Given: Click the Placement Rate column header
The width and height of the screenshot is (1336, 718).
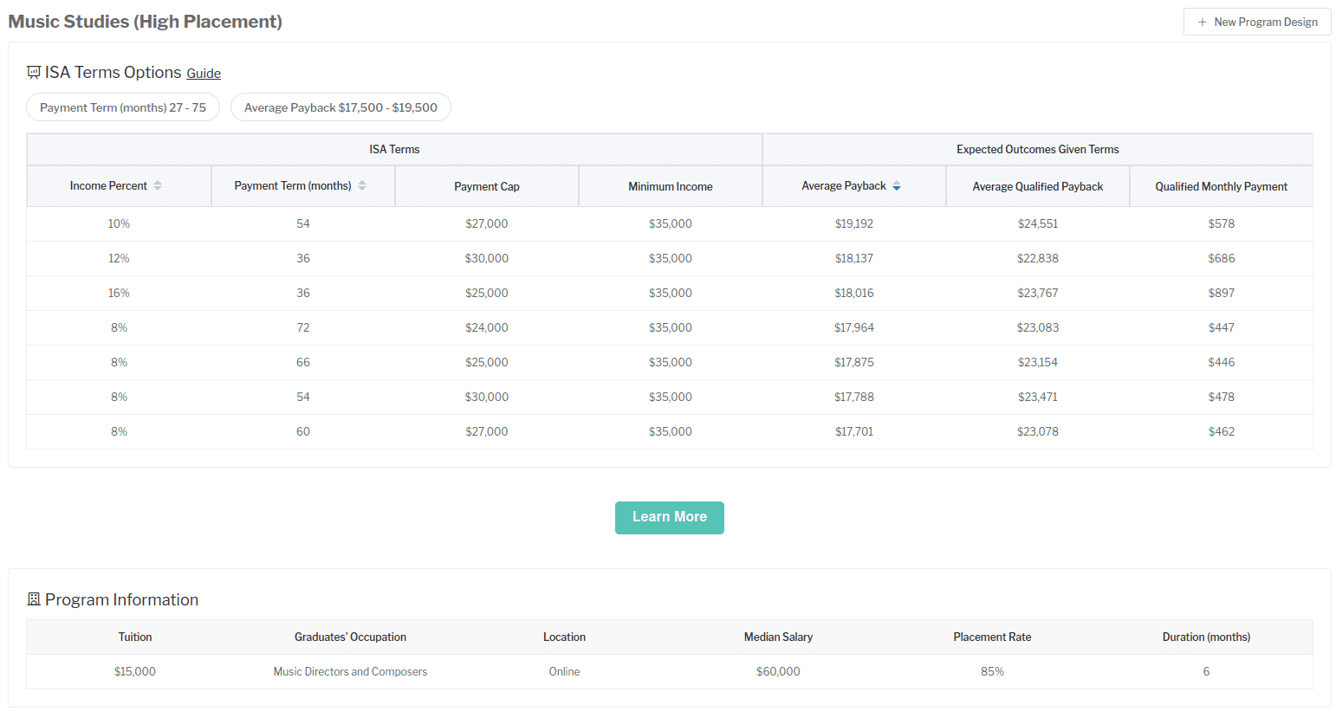Looking at the screenshot, I should [x=992, y=637].
